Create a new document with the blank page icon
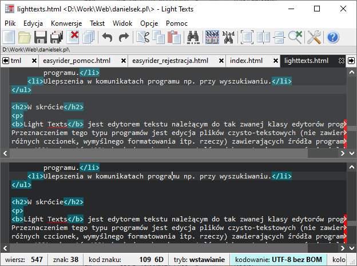Viewport: 357px width, 266px height. click(x=9, y=37)
